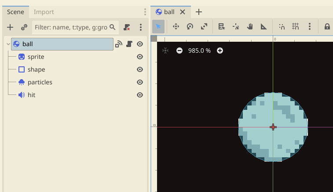The width and height of the screenshot is (333, 192).
Task: Open Scene dock extra options menu
Action: pyautogui.click(x=141, y=27)
